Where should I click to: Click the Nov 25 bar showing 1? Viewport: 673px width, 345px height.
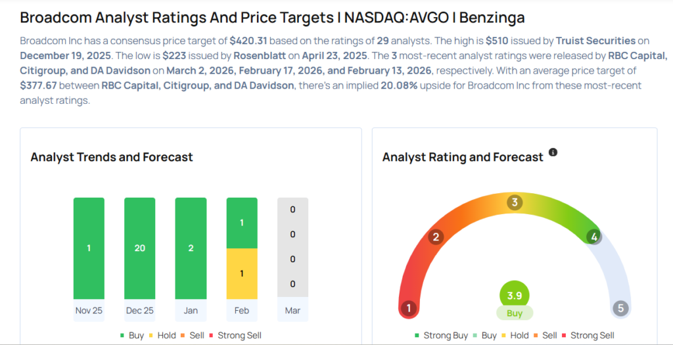point(89,248)
